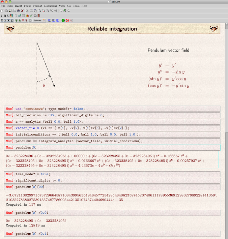Click the New document icon
Image resolution: width=228 pixels, height=239 pixels.
pos(2,11)
